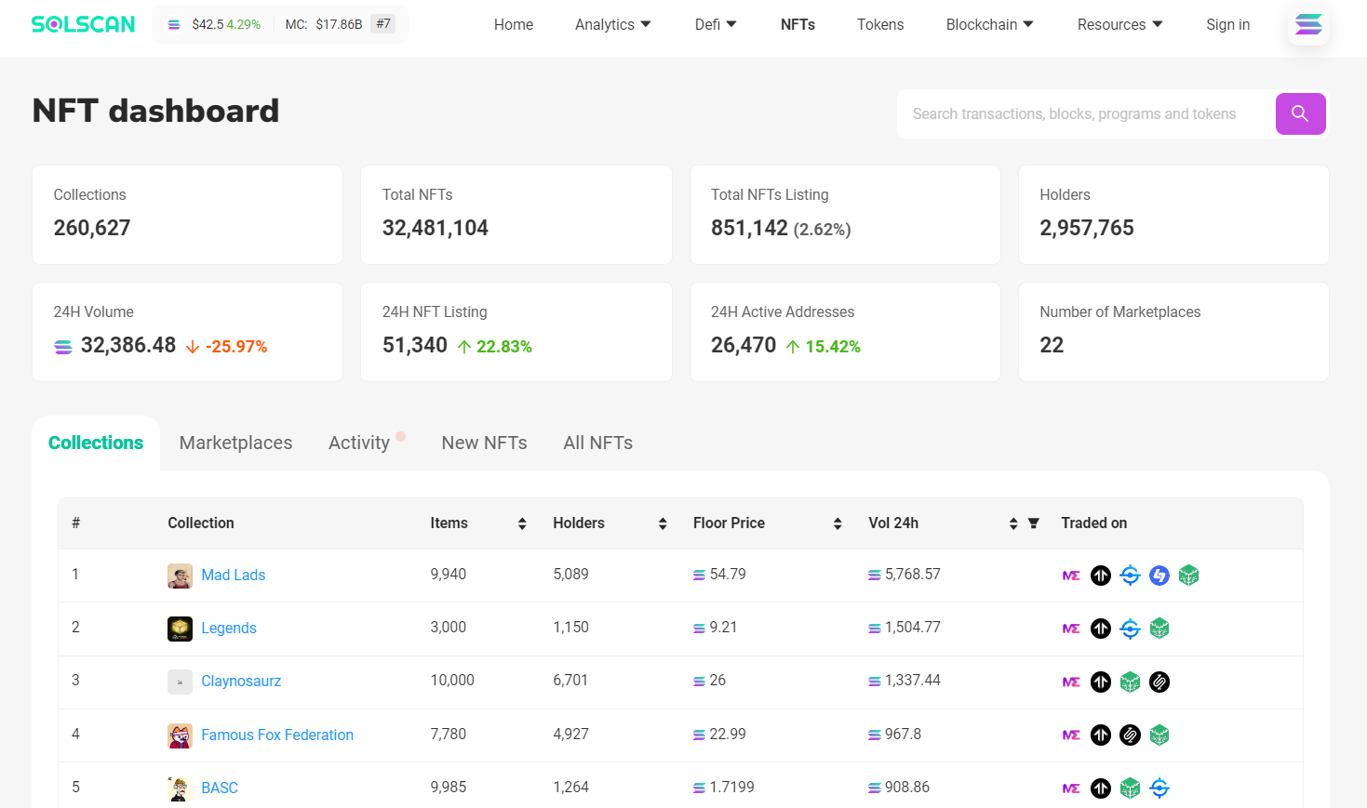The image size is (1367, 808).
Task: Click Mad Lads collection avatar
Action: (180, 576)
